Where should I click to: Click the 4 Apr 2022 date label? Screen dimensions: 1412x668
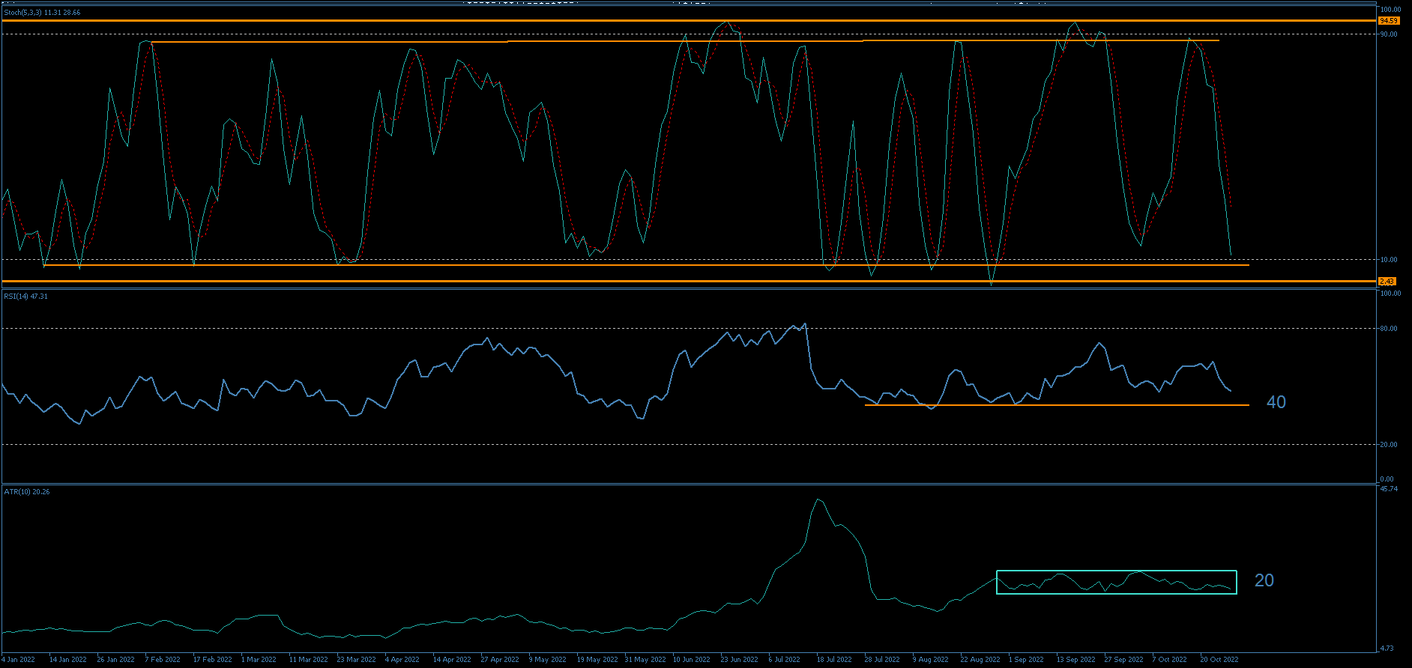click(402, 660)
